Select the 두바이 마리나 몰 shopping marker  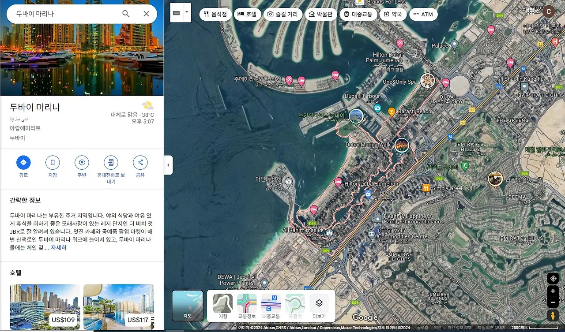[368, 194]
